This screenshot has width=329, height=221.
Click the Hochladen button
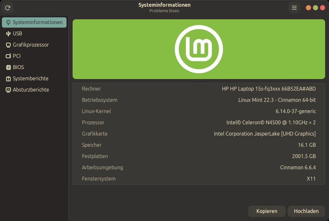point(306,211)
